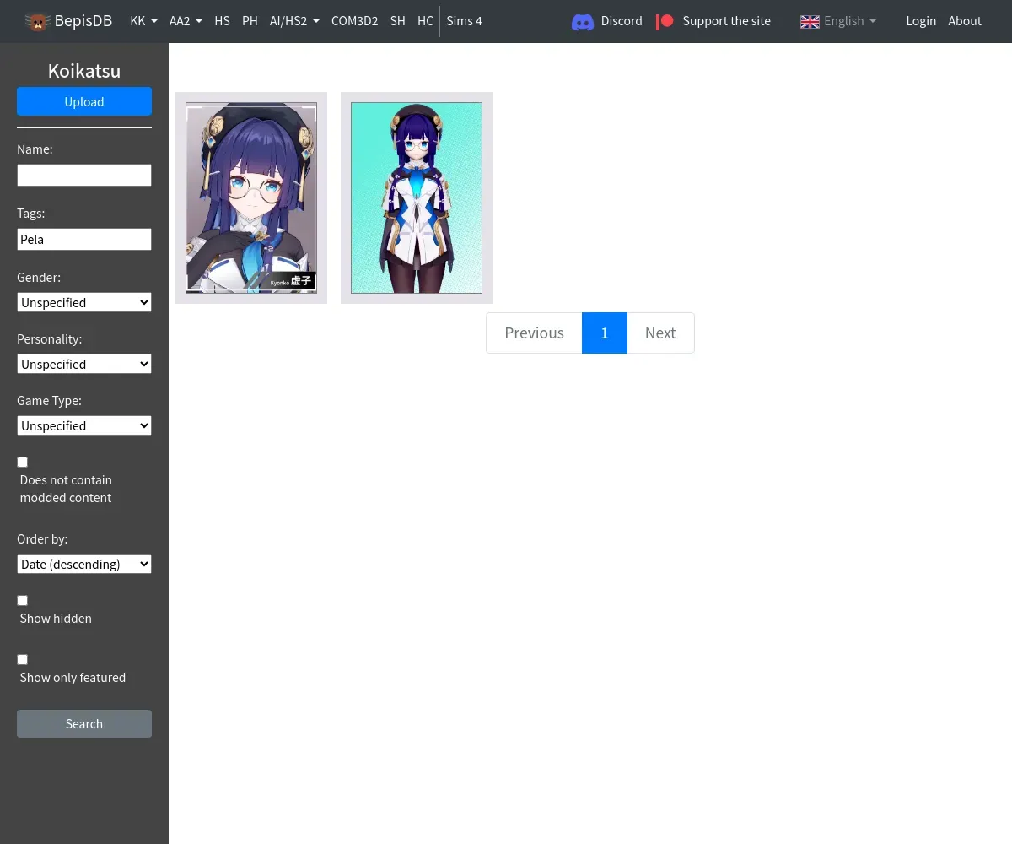Click the blue Upload button
Image resolution: width=1012 pixels, height=844 pixels.
84,101
